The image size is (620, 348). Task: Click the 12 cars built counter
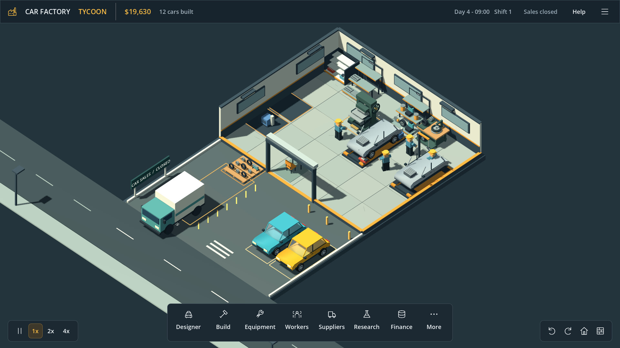[176, 12]
